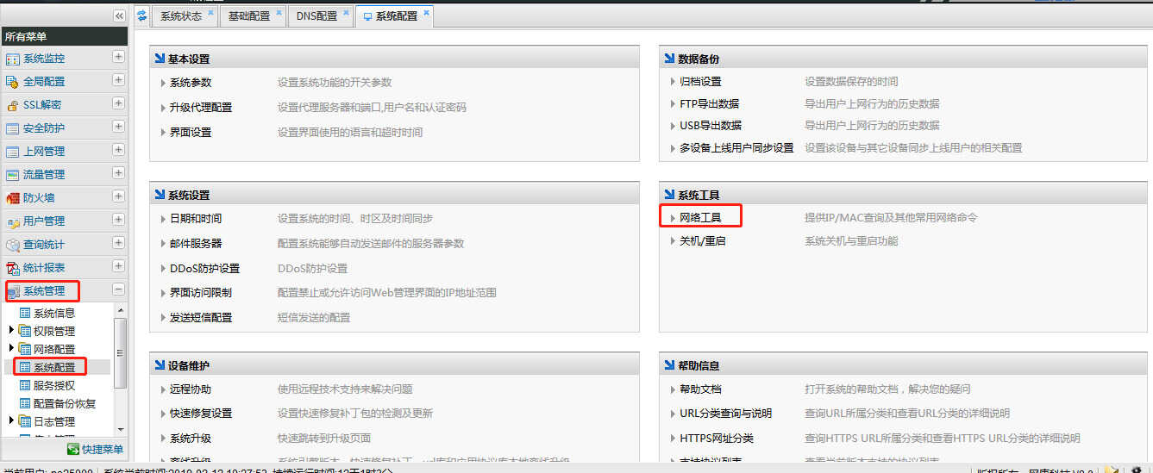Screen dimensions: 1153x473
Task: Expand the 权限管理 tree node arrow
Action: pyautogui.click(x=11, y=330)
